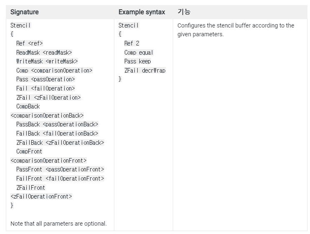Click the Fail <failOperation> line
This screenshot has height=234, width=310.
click(x=45, y=88)
